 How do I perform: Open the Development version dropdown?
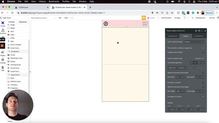[x=201, y=18]
